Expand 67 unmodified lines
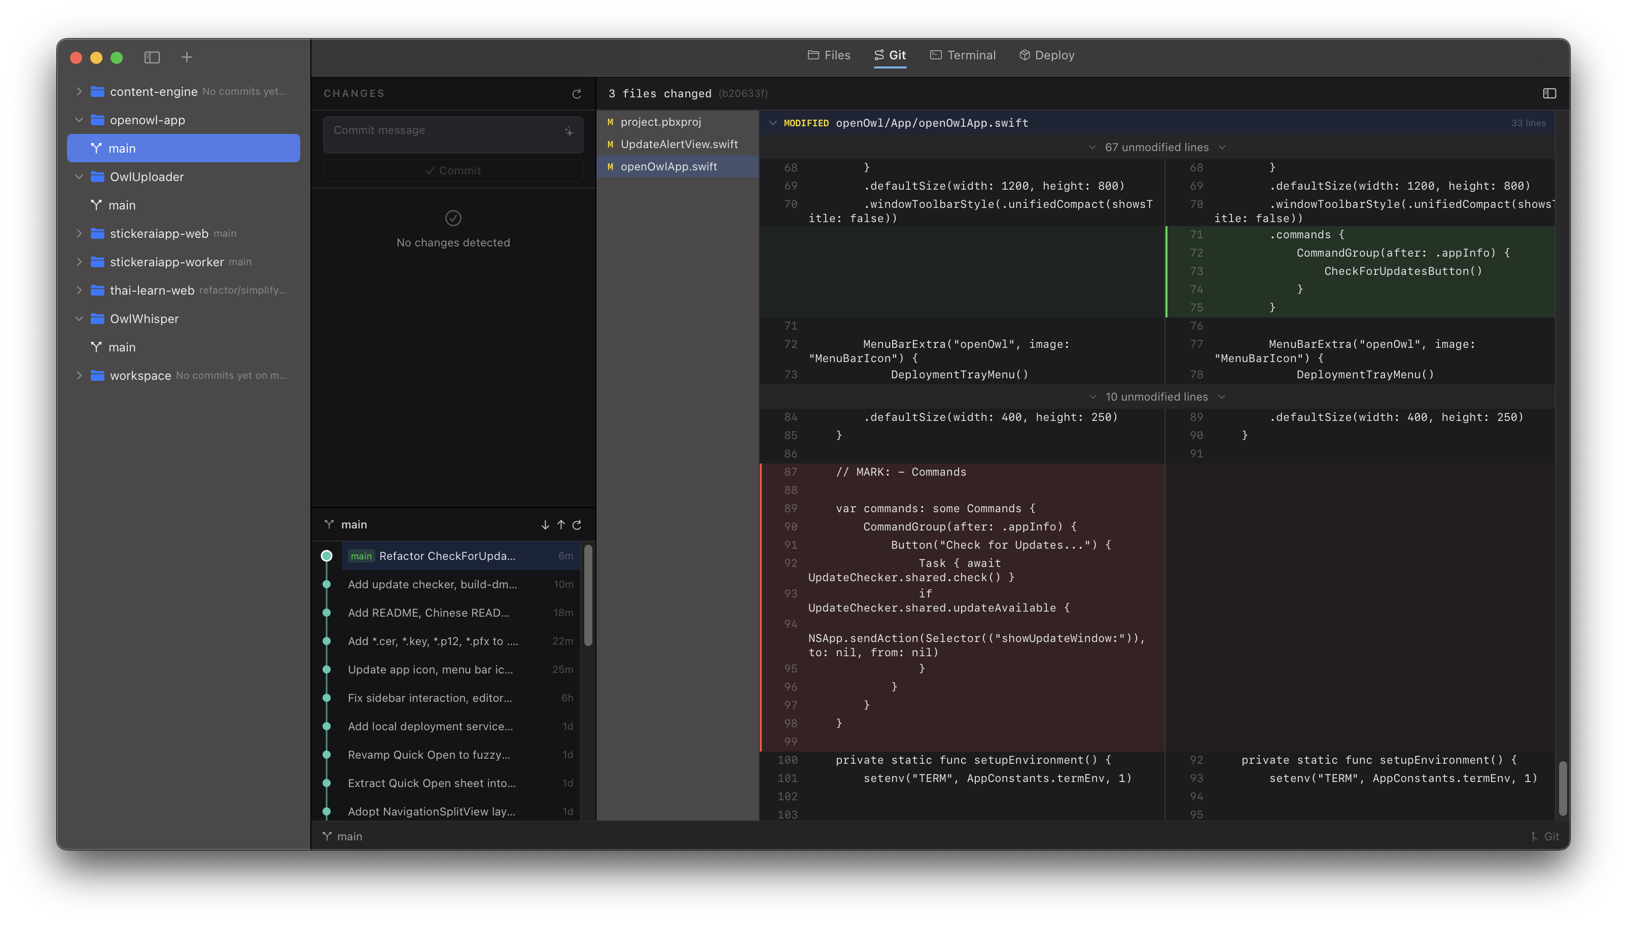The image size is (1627, 925). (x=1157, y=148)
